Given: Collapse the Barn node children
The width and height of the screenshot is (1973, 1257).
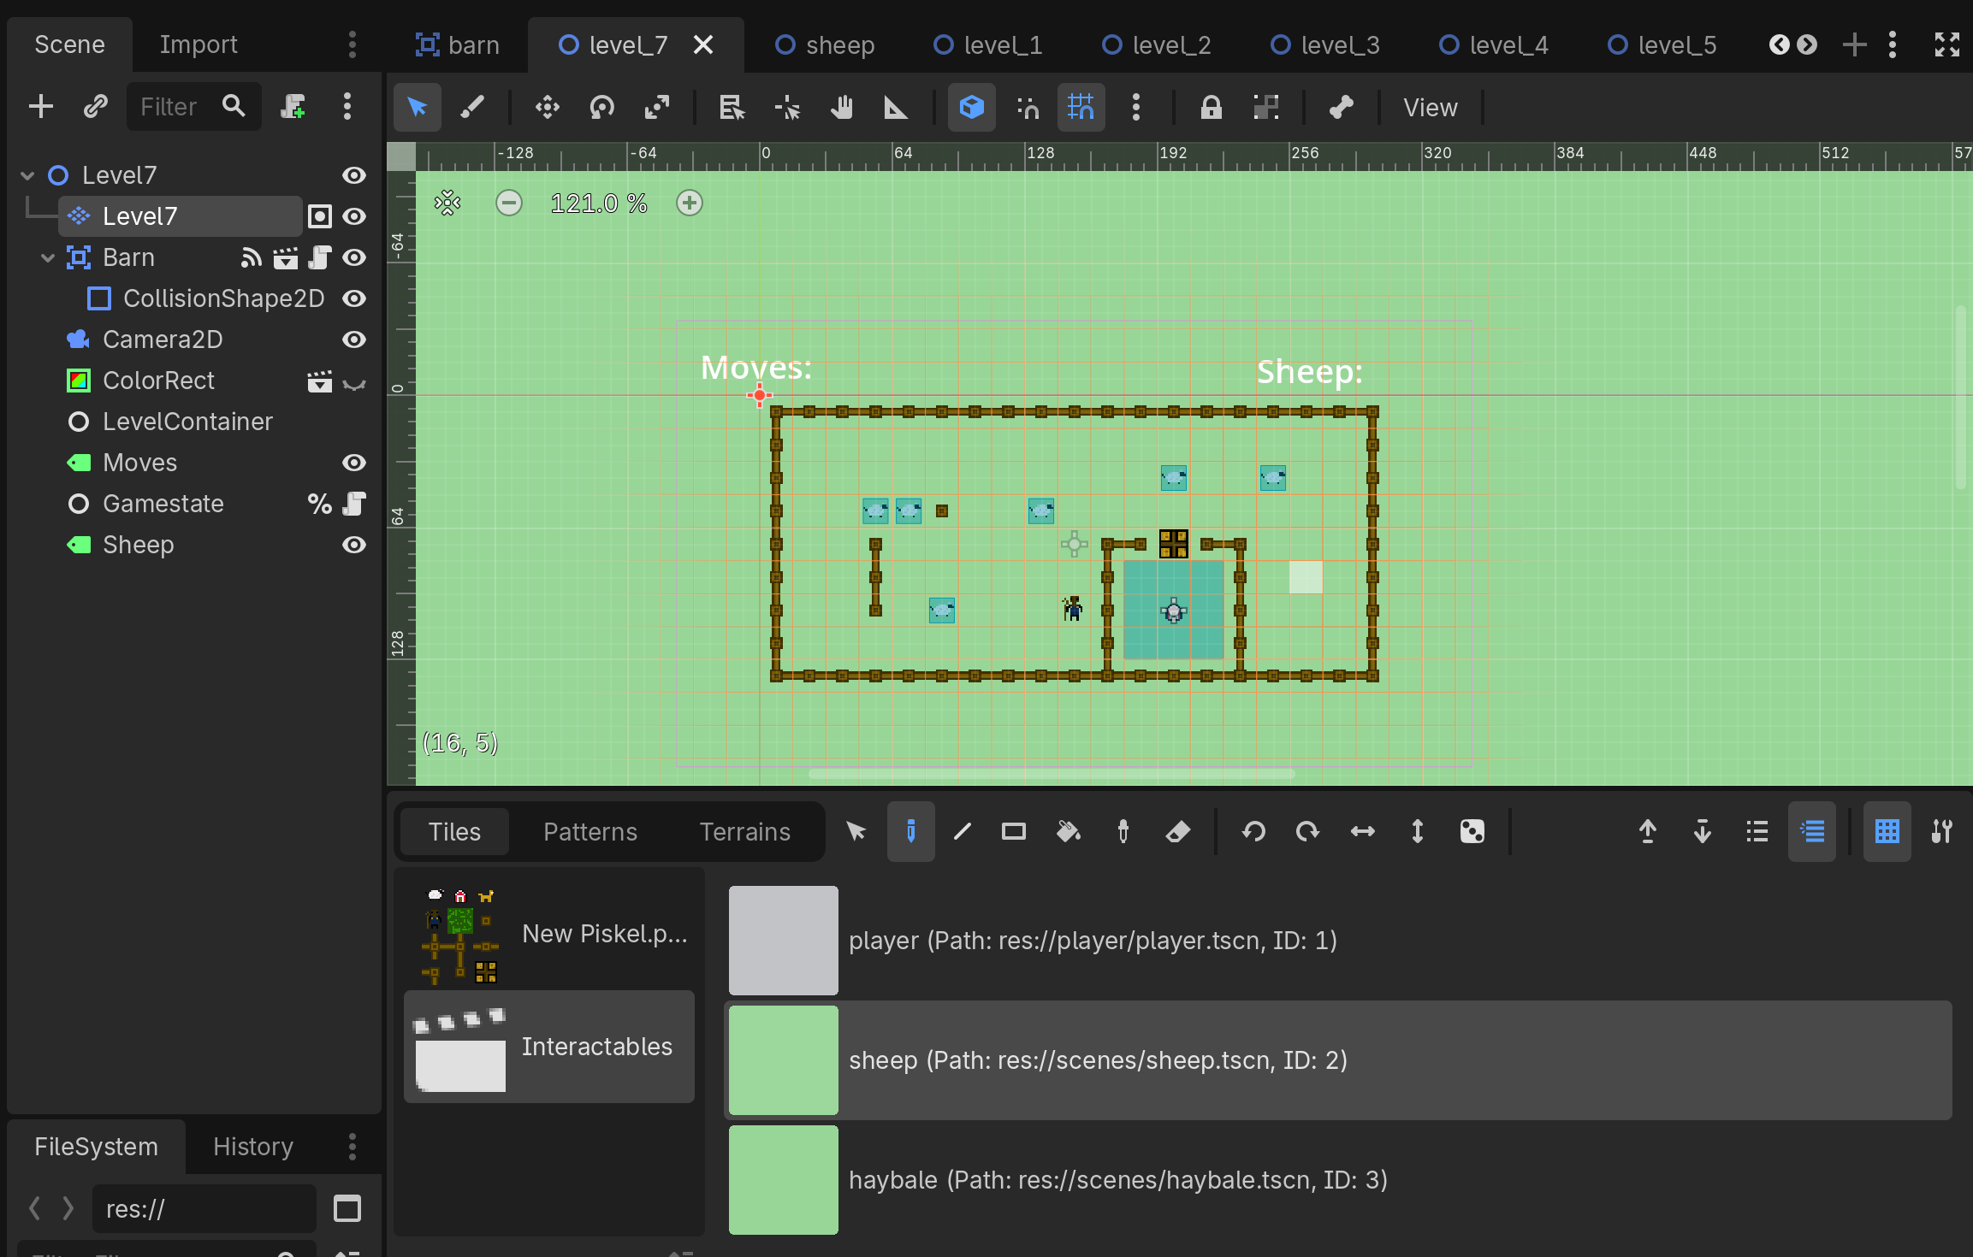Looking at the screenshot, I should pos(48,257).
